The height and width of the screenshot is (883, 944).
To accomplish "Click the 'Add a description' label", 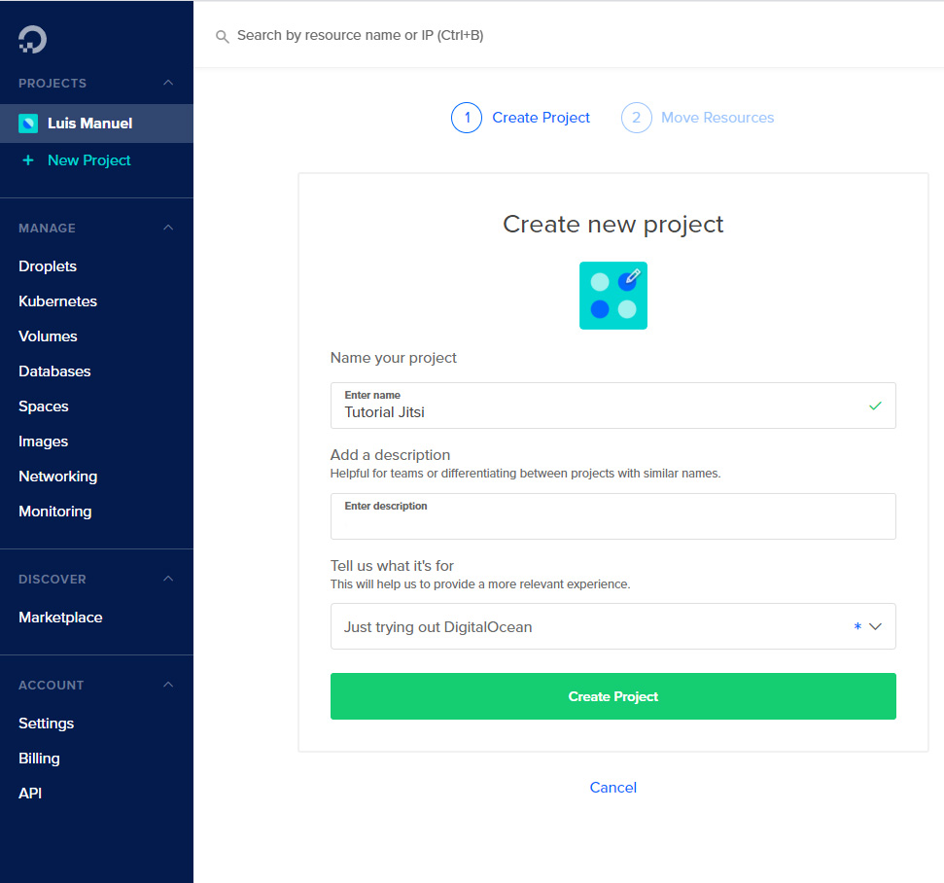I will pyautogui.click(x=390, y=455).
